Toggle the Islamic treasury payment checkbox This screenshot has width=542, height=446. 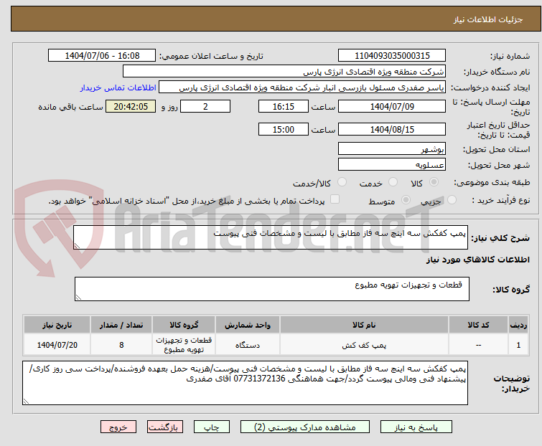point(334,201)
